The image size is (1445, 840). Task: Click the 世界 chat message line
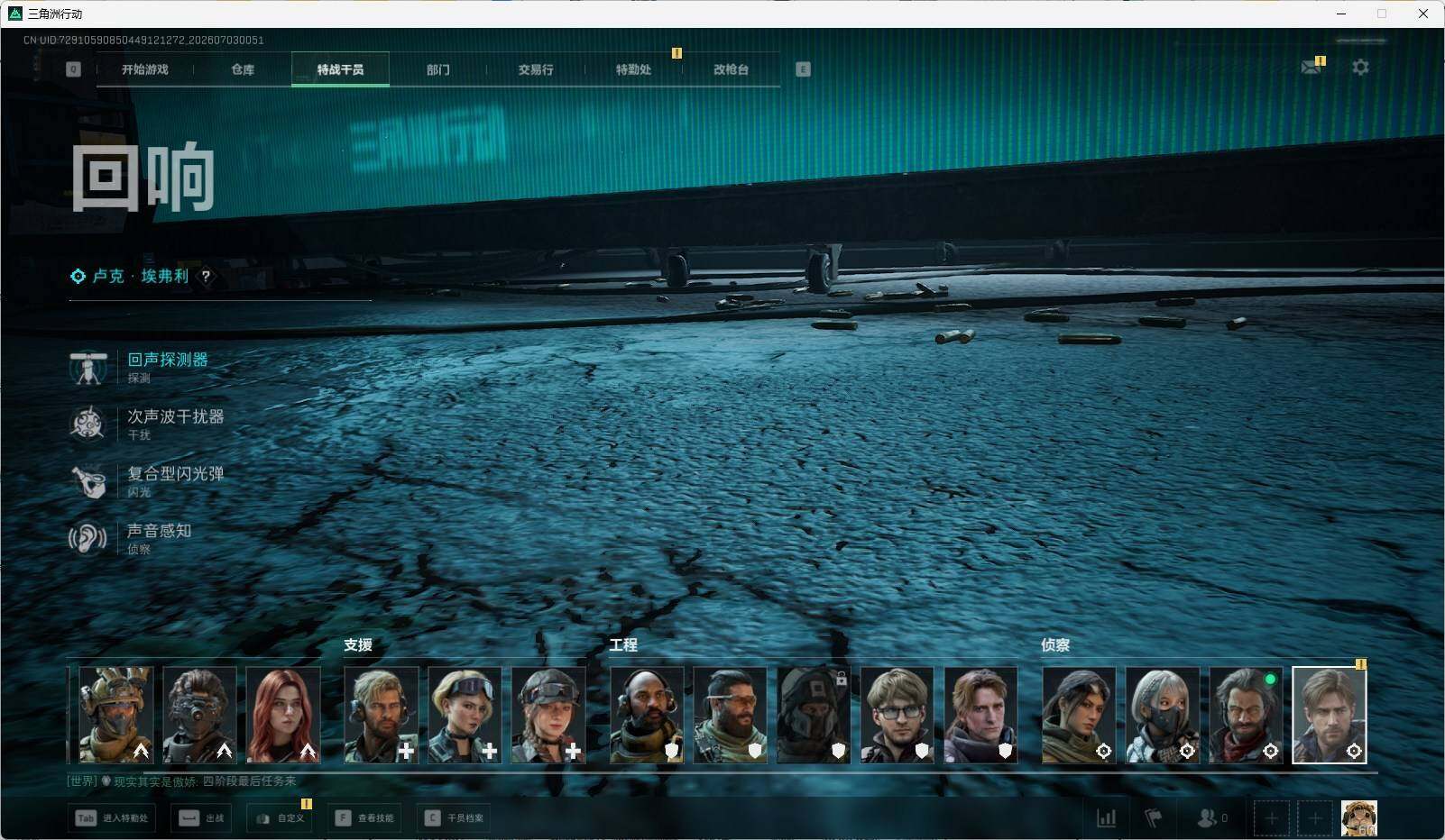pyautogui.click(x=181, y=781)
